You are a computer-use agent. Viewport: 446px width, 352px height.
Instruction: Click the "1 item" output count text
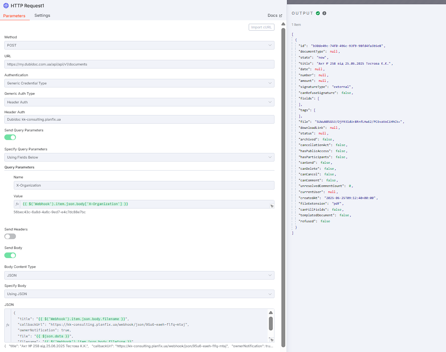[x=296, y=25]
